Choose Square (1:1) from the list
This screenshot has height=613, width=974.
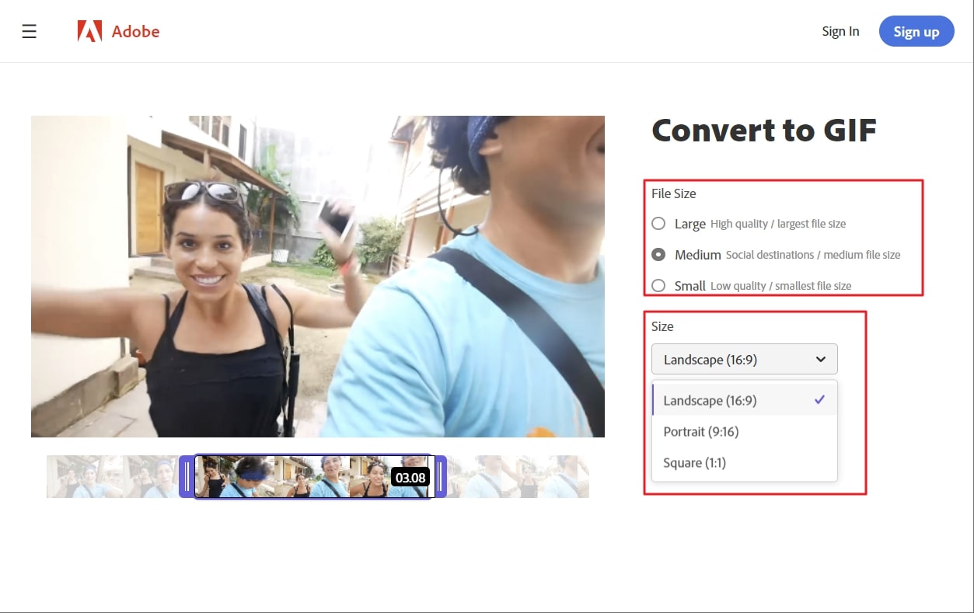[x=694, y=463]
